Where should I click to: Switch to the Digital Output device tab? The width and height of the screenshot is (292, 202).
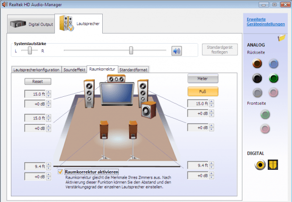coord(31,24)
